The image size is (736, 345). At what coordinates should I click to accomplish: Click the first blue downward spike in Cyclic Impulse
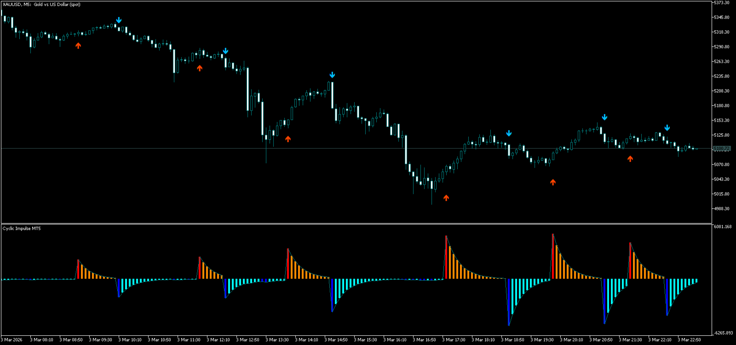point(119,288)
